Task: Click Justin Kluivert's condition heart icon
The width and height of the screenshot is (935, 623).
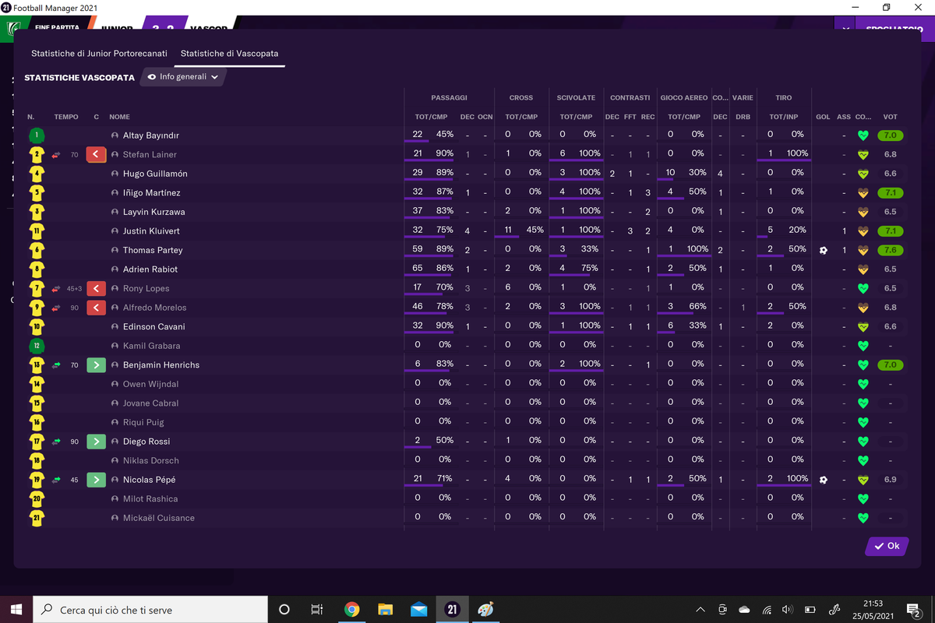Action: [x=863, y=231]
